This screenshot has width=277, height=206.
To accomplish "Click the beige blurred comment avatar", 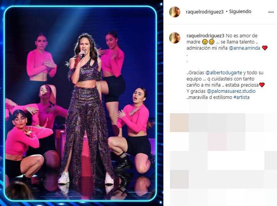I will (179, 123).
